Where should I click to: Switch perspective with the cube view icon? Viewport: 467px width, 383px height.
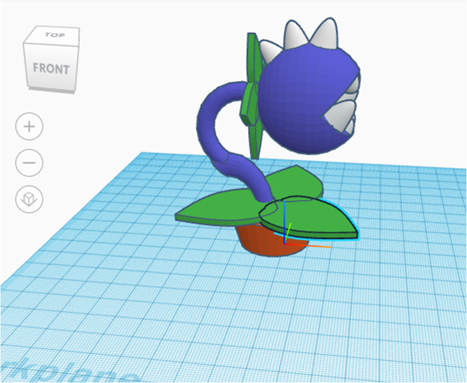[x=29, y=199]
